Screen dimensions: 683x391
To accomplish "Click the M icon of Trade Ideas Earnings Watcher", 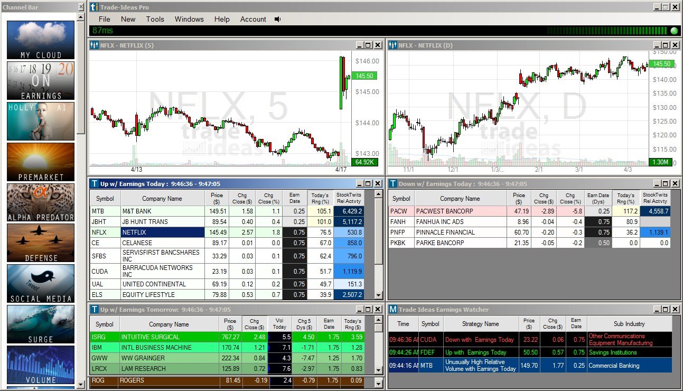I will (392, 309).
